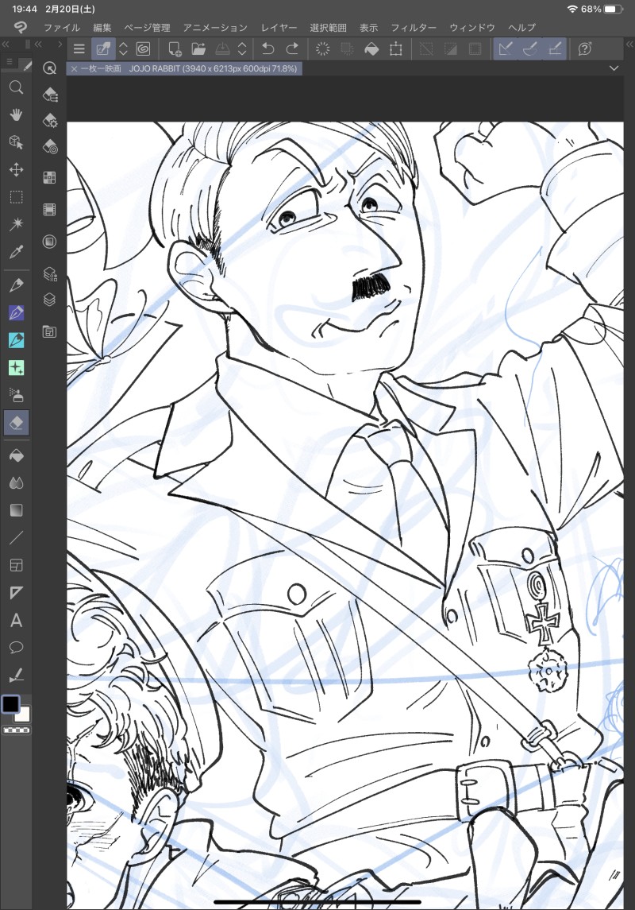
Task: Select the Auto Select magic wand
Action: [x=16, y=225]
